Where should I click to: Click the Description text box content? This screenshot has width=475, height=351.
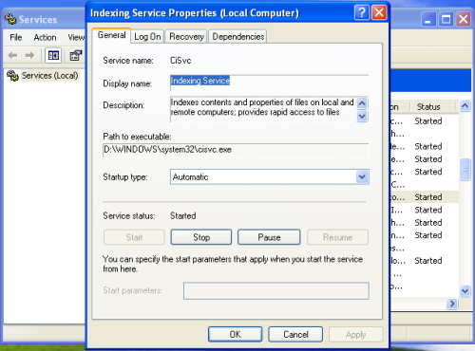click(262, 107)
